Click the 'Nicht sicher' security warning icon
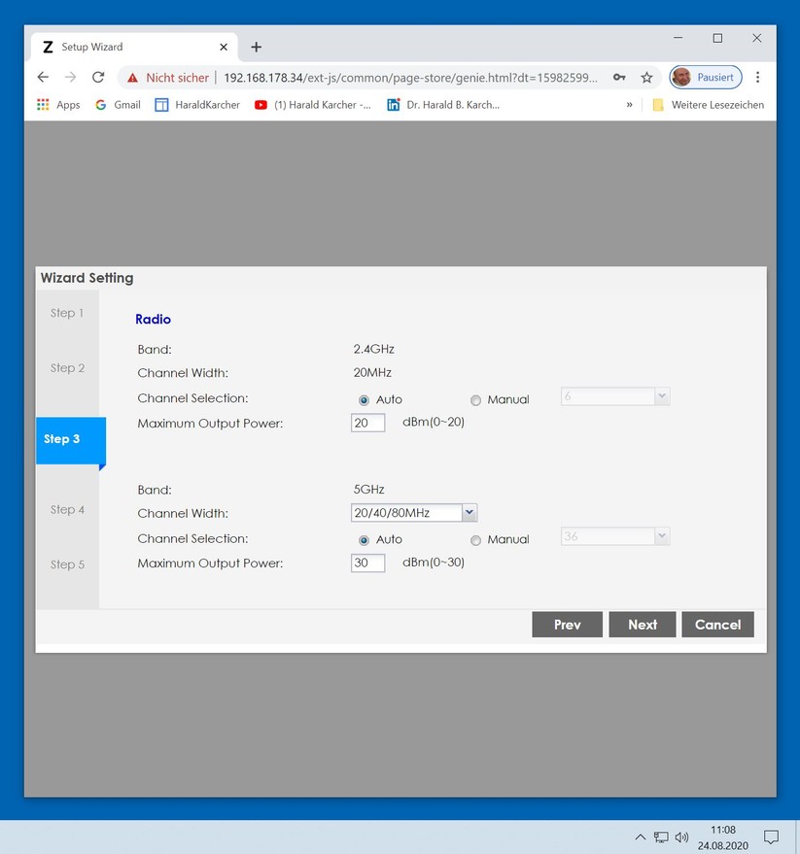The width and height of the screenshot is (800, 854). (x=132, y=78)
